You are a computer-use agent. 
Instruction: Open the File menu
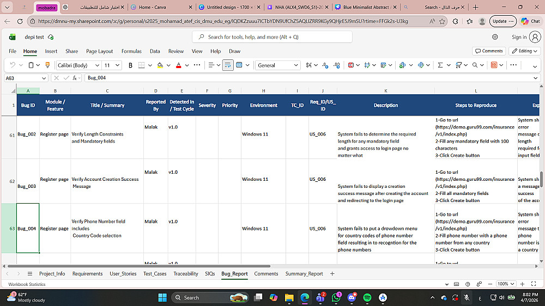pos(13,51)
